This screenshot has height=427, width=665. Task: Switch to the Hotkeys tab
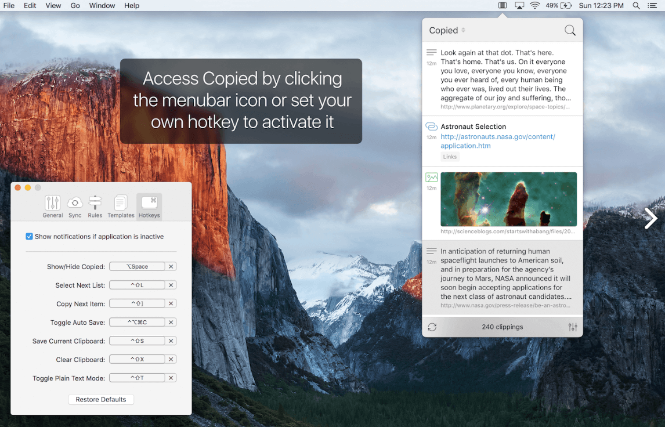pos(149,206)
